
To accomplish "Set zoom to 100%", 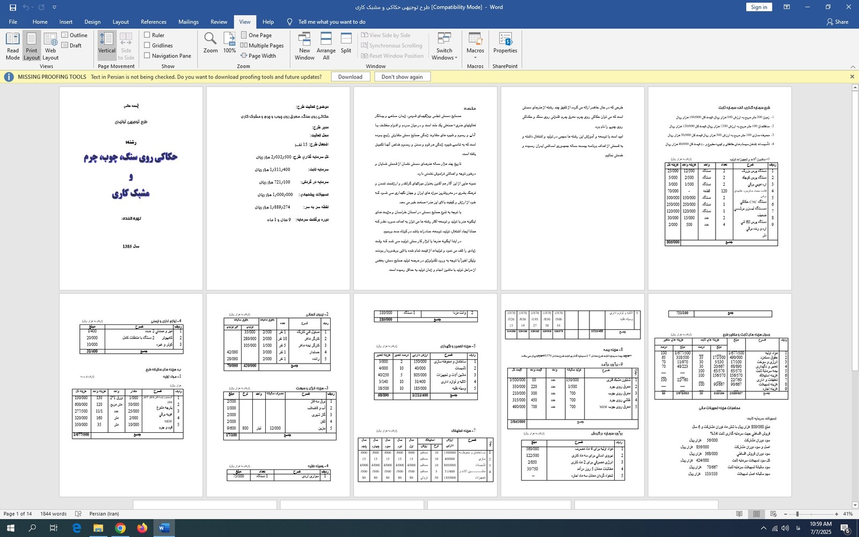I will [230, 43].
